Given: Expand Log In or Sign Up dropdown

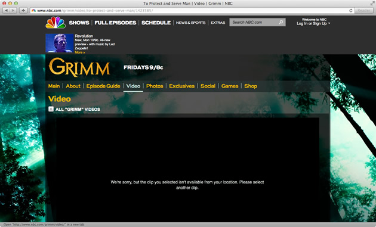Looking at the screenshot, I should pyautogui.click(x=313, y=23).
